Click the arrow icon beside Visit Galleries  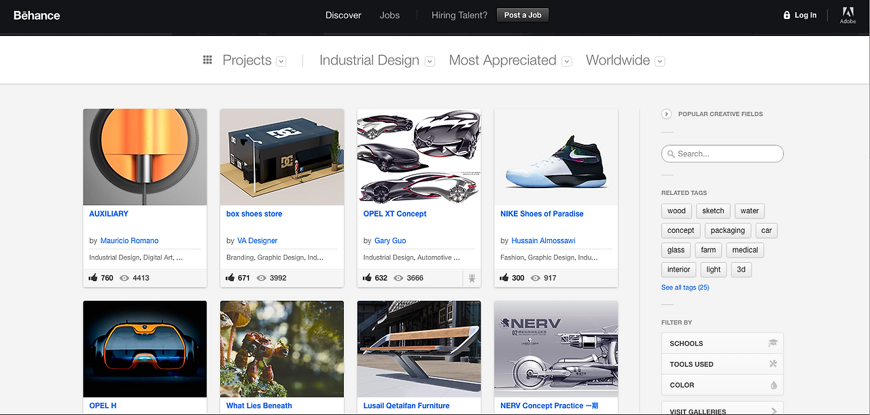[x=773, y=411]
